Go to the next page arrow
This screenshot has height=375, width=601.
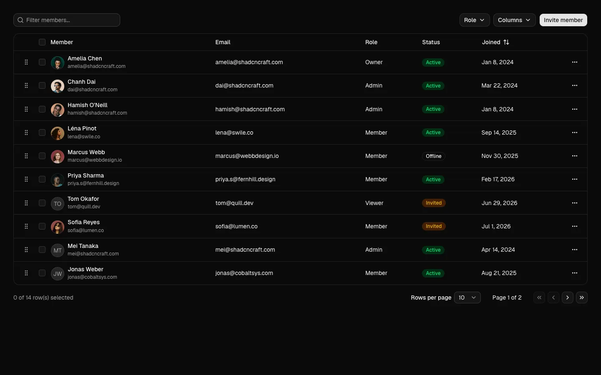pyautogui.click(x=568, y=297)
